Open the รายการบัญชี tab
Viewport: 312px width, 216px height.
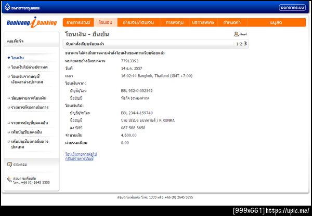79,22
